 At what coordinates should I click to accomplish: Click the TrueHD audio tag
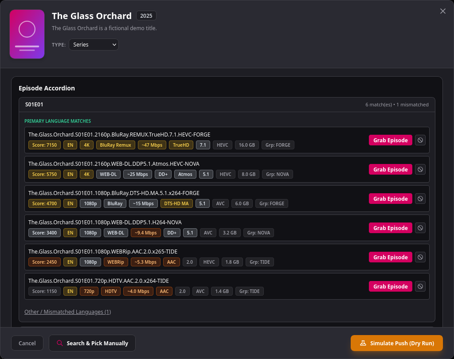coord(181,145)
